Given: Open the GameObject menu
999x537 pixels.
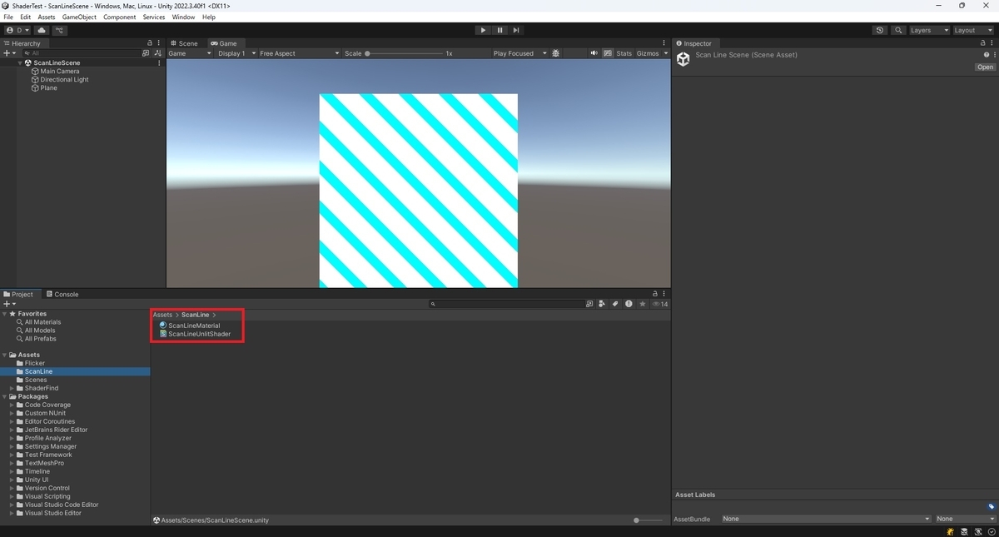Looking at the screenshot, I should click(78, 17).
